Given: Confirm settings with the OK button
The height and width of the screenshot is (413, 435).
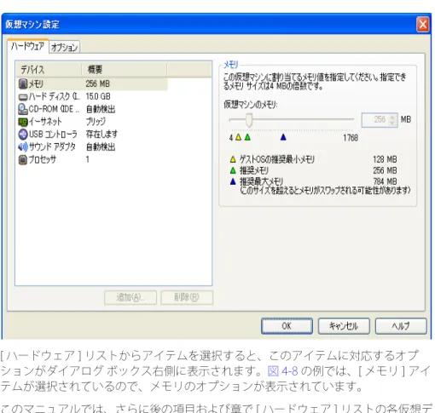Looking at the screenshot, I should [x=287, y=326].
